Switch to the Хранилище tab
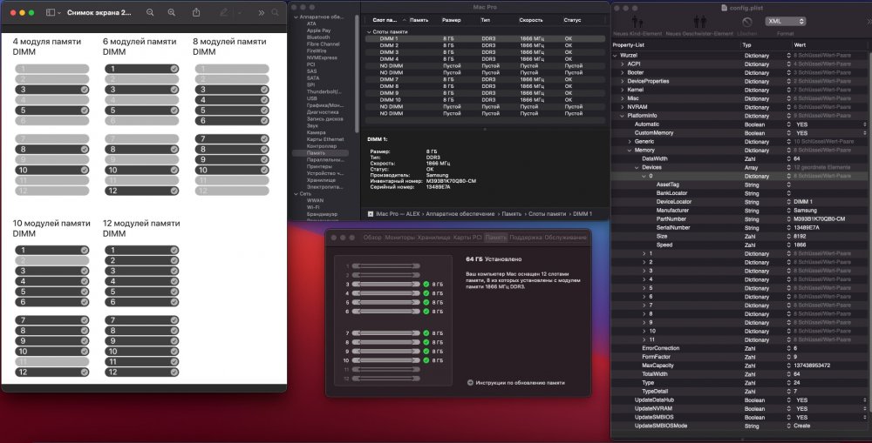This screenshot has width=872, height=443. [433, 238]
